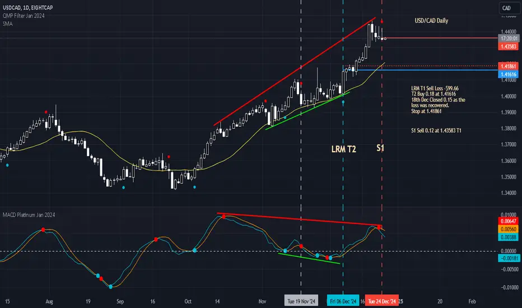Select the green lower trendline under November candles
This screenshot has width=522, height=308.
307,111
